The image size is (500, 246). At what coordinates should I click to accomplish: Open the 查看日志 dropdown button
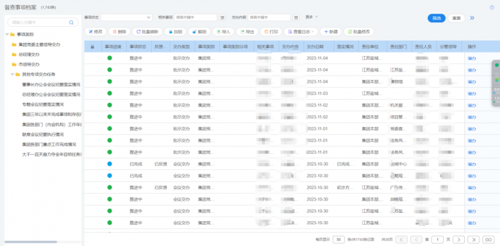pyautogui.click(x=301, y=32)
